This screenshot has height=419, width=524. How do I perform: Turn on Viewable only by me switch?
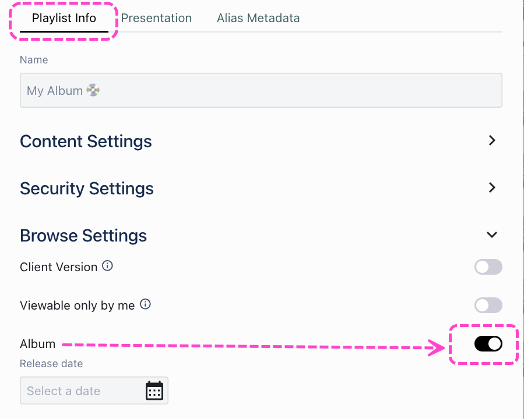[488, 305]
